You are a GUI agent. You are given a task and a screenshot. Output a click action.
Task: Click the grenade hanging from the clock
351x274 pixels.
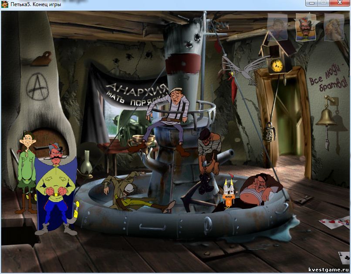click(269, 132)
